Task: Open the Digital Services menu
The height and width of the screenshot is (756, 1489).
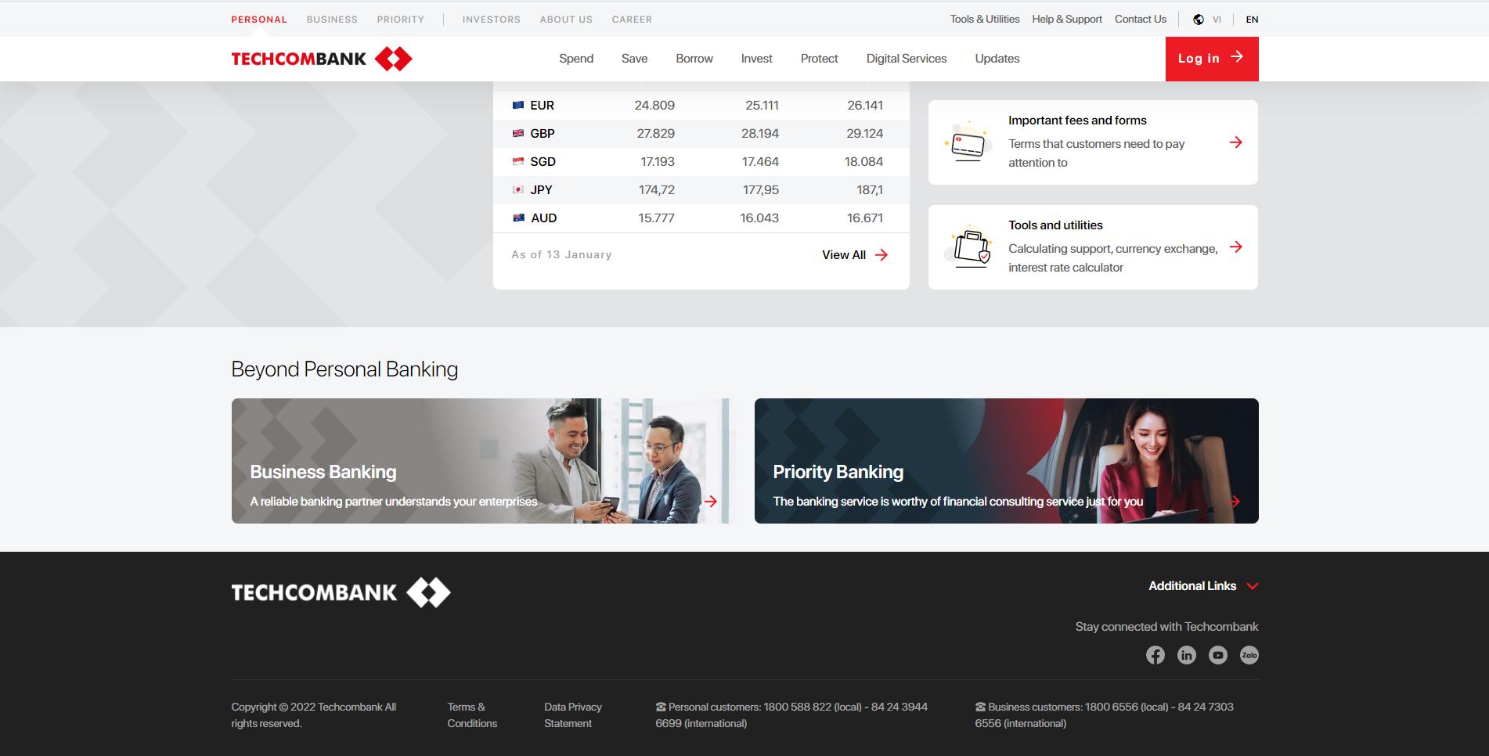Action: coord(906,58)
